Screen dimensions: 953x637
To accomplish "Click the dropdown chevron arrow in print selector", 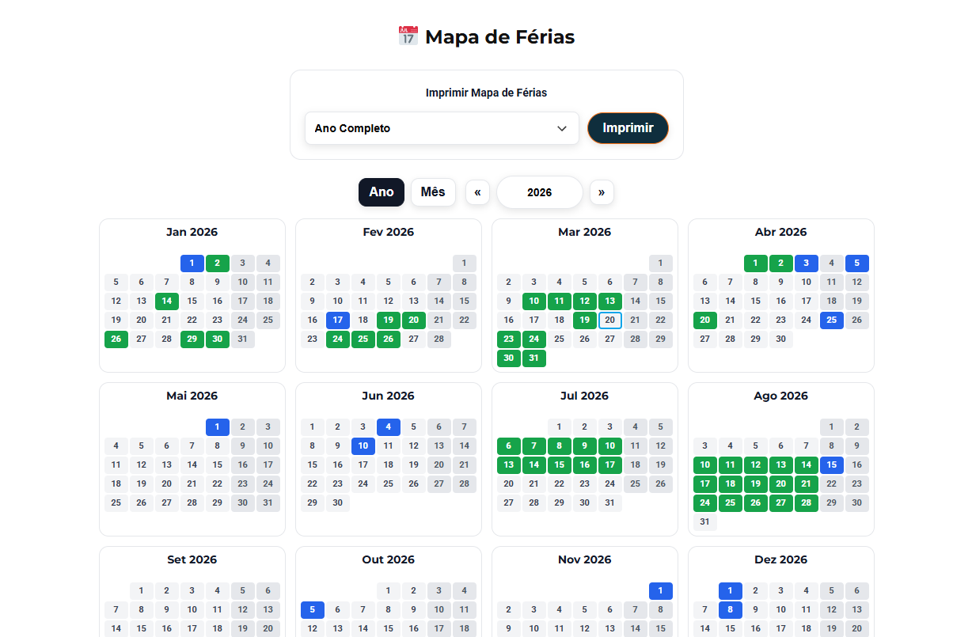I will [x=562, y=128].
